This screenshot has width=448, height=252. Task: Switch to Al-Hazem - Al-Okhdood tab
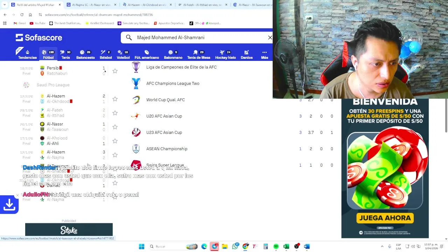(147, 5)
